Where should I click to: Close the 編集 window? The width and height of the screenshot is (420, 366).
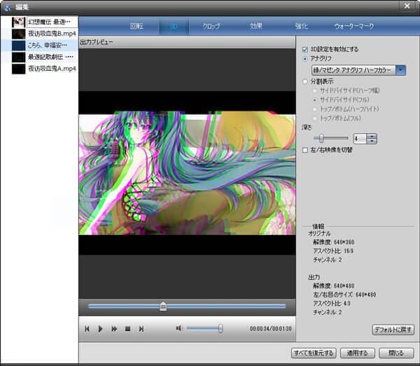407,6
